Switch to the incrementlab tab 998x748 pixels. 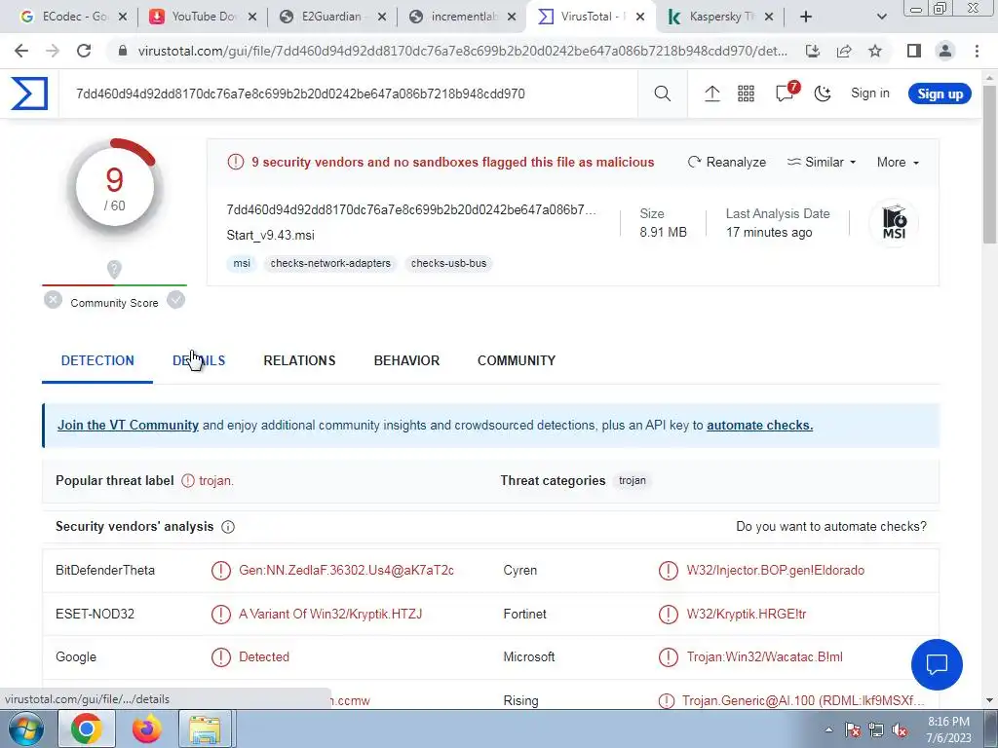point(461,17)
